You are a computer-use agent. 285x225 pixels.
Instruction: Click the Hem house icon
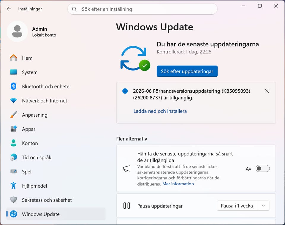pyautogui.click(x=13, y=58)
